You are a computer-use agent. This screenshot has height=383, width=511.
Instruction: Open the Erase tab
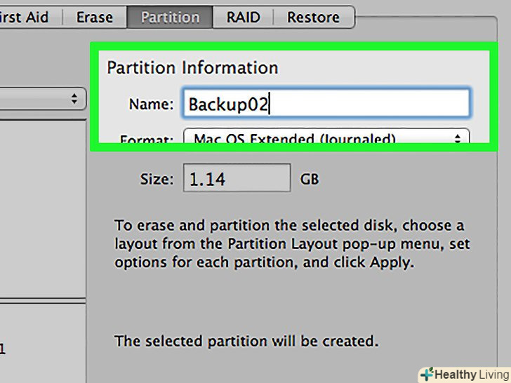(95, 18)
